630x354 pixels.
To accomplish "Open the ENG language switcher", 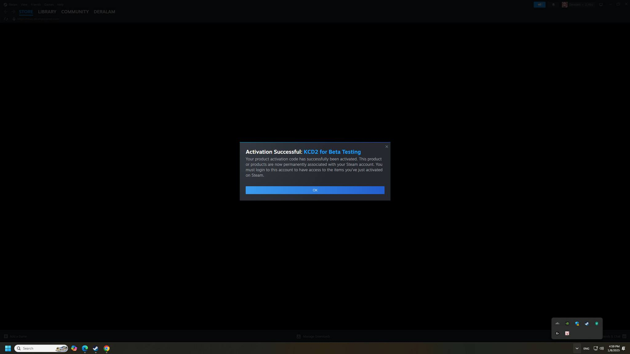I will coord(586,348).
